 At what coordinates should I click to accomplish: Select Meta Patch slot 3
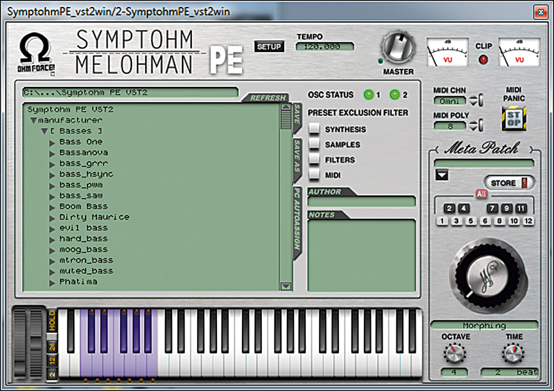point(456,221)
